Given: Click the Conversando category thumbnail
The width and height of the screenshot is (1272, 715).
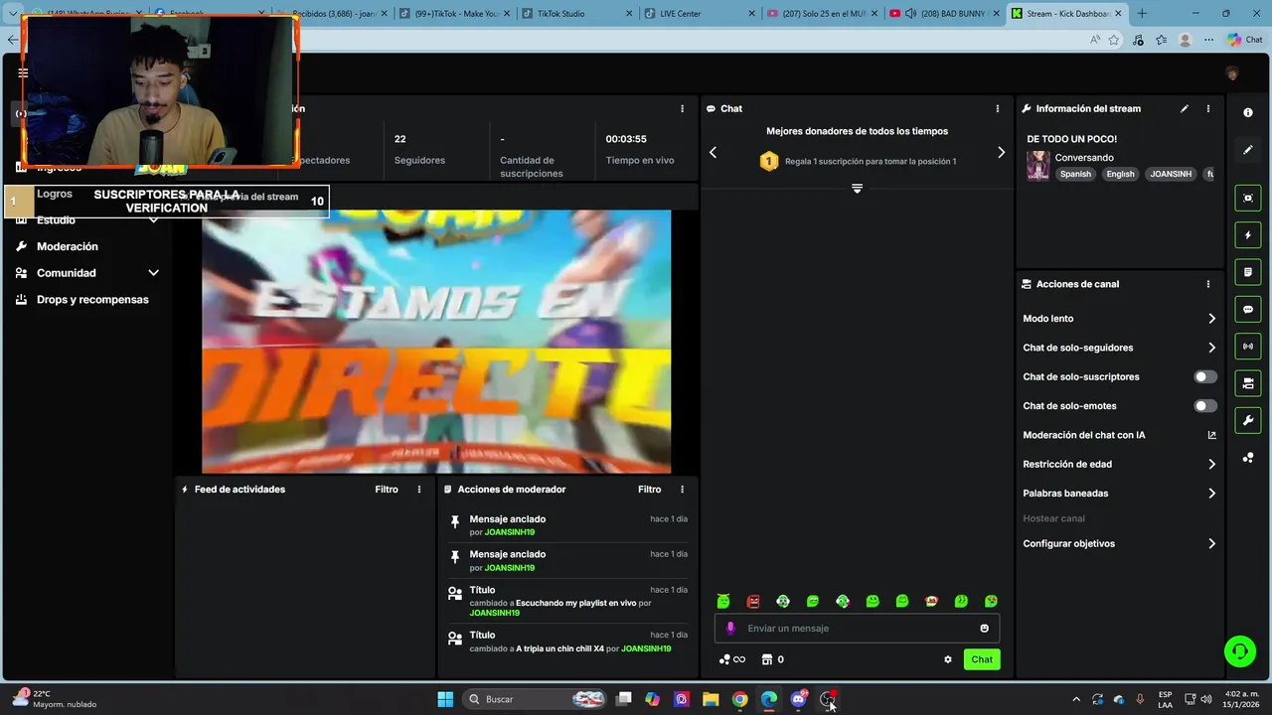Looking at the screenshot, I should 1038,165.
